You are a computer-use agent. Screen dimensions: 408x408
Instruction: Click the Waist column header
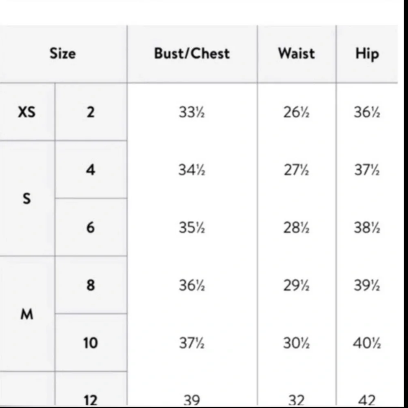[x=296, y=53]
